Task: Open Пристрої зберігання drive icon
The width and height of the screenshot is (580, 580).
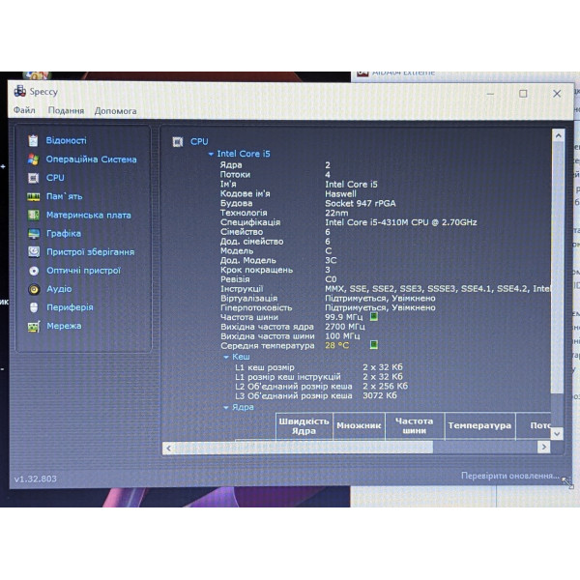Action: (x=34, y=252)
